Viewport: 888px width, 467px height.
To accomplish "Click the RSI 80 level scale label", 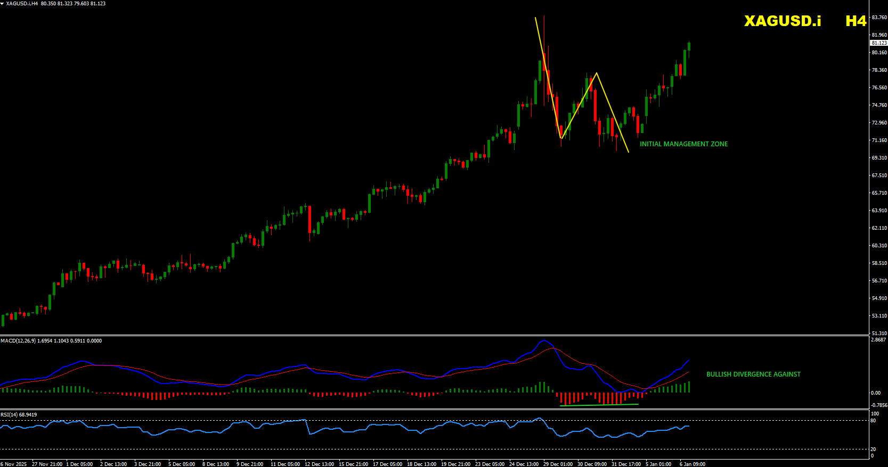I will [873, 421].
